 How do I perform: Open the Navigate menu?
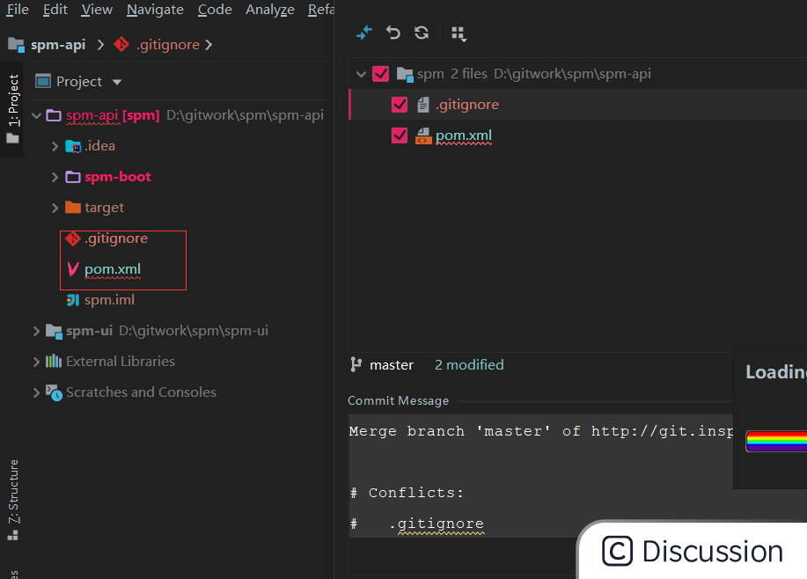coord(155,10)
